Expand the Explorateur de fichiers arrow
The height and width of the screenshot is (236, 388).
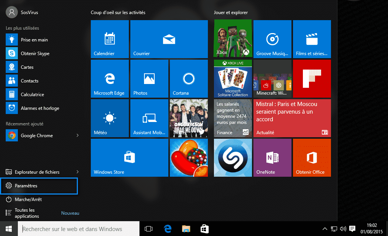(78, 172)
